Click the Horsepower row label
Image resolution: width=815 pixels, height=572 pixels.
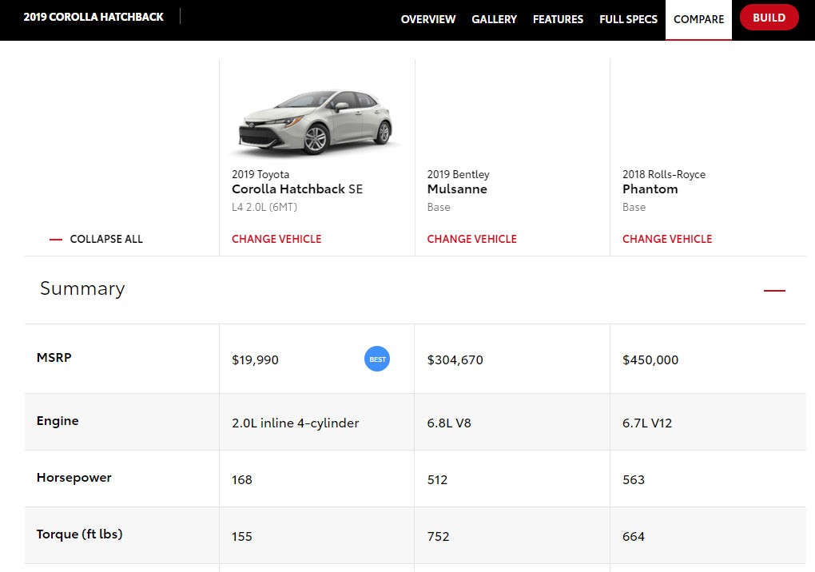pos(74,478)
